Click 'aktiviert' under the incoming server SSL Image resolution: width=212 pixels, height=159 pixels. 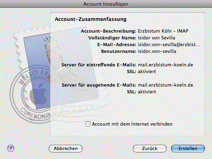[147, 71]
